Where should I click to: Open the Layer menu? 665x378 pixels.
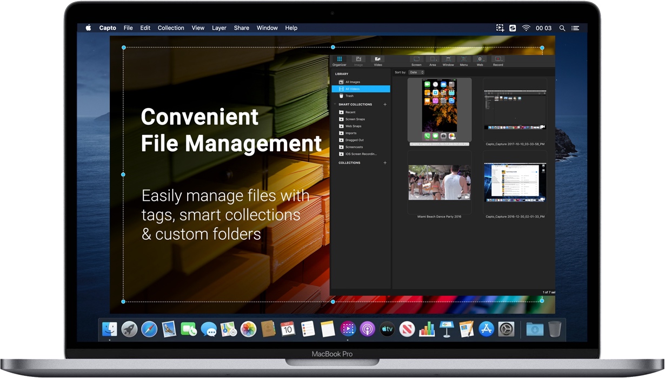pyautogui.click(x=219, y=28)
